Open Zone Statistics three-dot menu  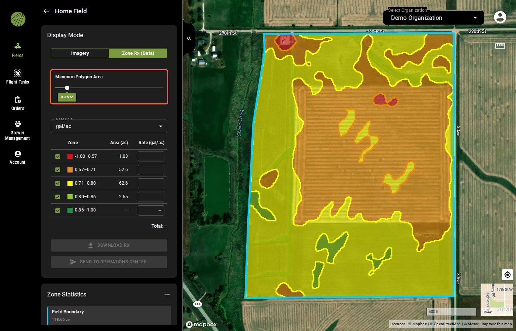tap(167, 295)
